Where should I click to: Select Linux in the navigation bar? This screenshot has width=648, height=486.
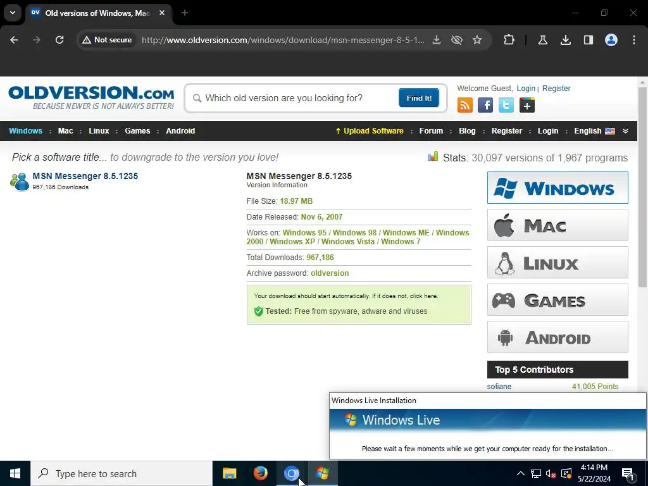click(99, 131)
